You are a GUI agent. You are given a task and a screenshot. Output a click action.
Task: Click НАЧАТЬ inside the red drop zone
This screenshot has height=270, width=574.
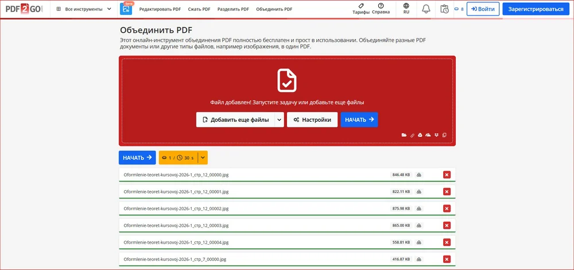[359, 119]
